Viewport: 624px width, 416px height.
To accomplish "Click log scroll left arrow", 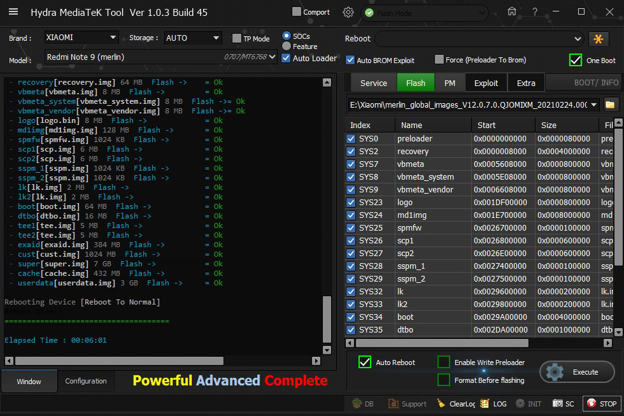I will (x=9, y=361).
